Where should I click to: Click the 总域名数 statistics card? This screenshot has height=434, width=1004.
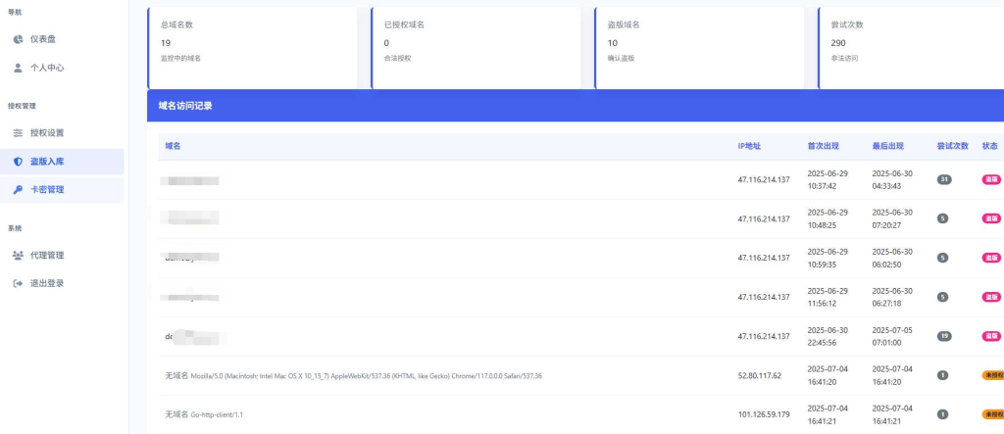(x=252, y=48)
